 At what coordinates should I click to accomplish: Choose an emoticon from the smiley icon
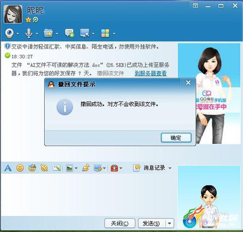coord(20,168)
